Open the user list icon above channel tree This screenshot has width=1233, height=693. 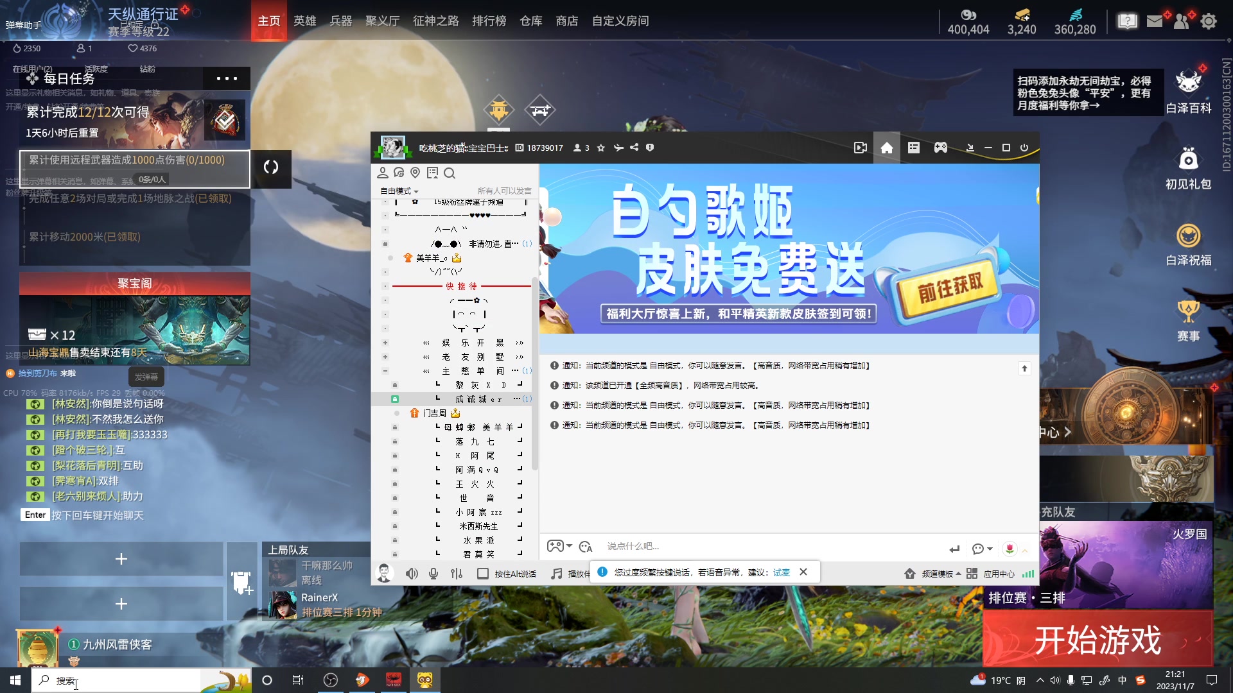(383, 173)
